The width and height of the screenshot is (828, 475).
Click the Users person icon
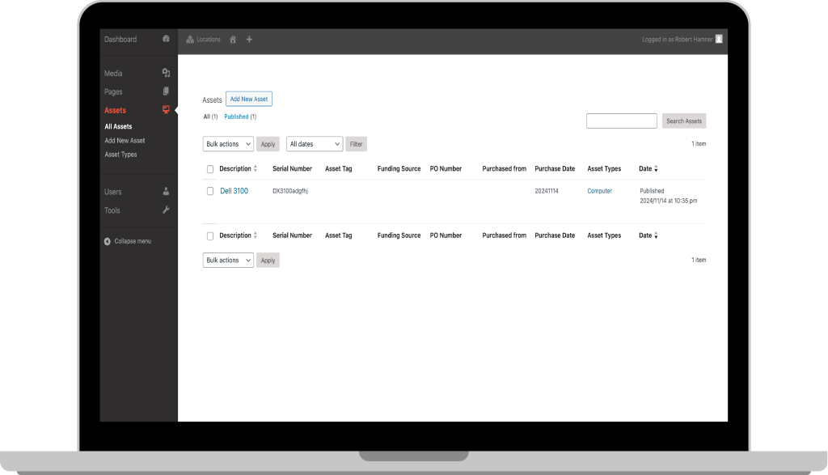(x=166, y=192)
